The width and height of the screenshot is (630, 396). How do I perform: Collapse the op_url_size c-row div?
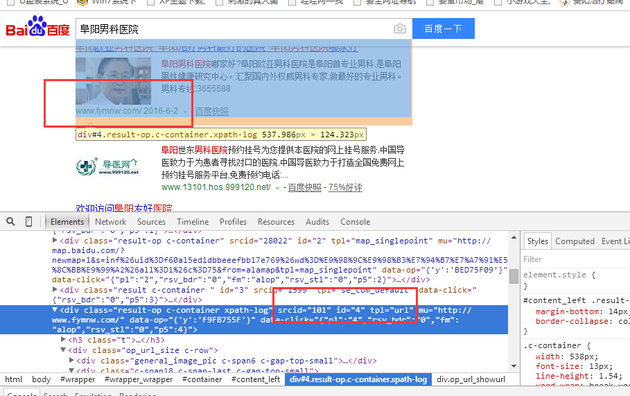click(63, 350)
